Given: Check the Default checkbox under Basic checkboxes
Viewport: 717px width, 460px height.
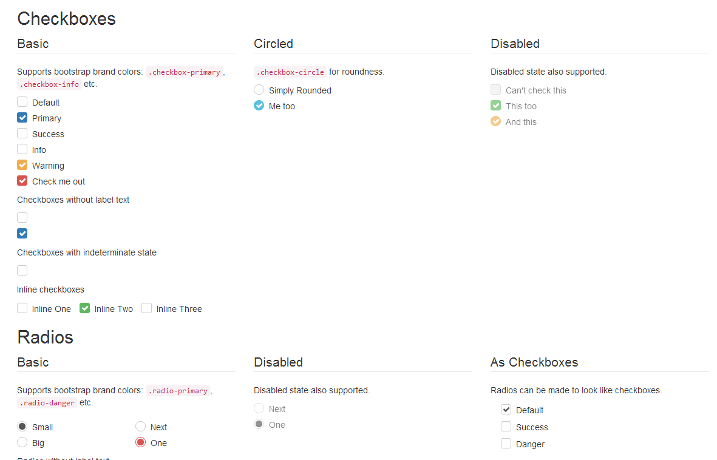Looking at the screenshot, I should (x=22, y=102).
